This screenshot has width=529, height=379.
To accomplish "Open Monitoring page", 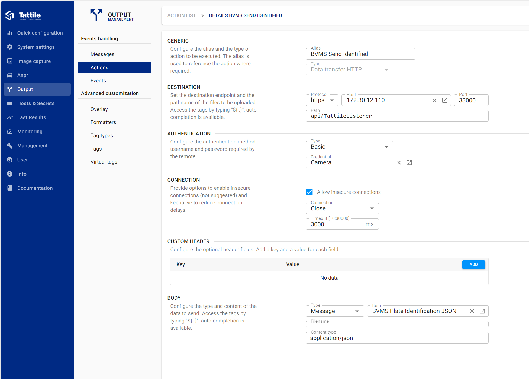I will pos(37,132).
